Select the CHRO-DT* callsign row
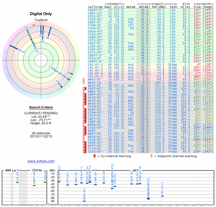This screenshot has width=216, height=207. point(151,37)
